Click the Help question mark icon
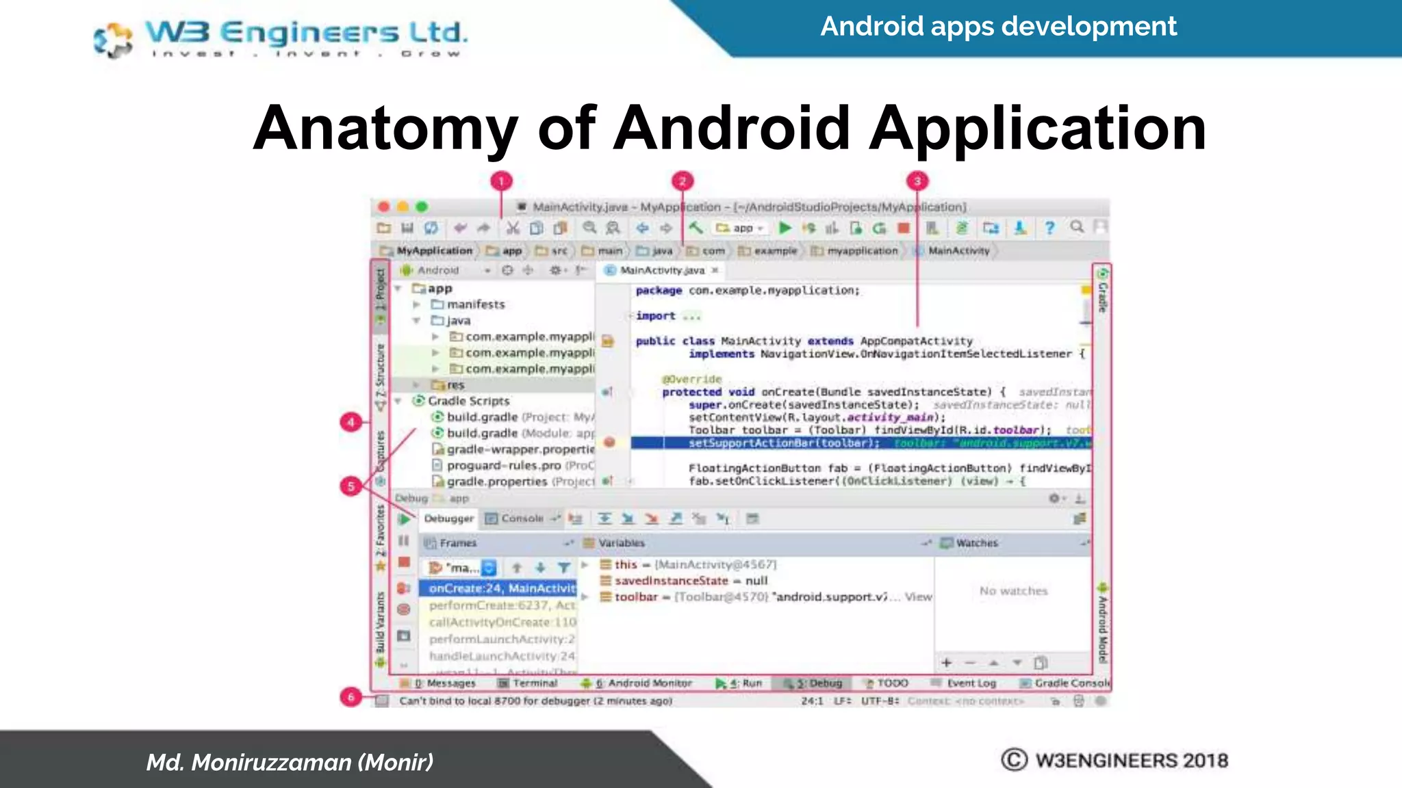1402x788 pixels. 1049,228
